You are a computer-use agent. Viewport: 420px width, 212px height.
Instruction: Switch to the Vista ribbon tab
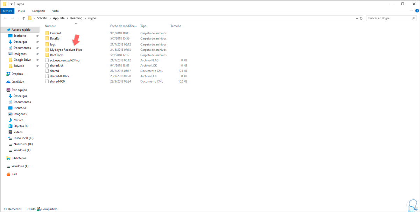(55, 11)
